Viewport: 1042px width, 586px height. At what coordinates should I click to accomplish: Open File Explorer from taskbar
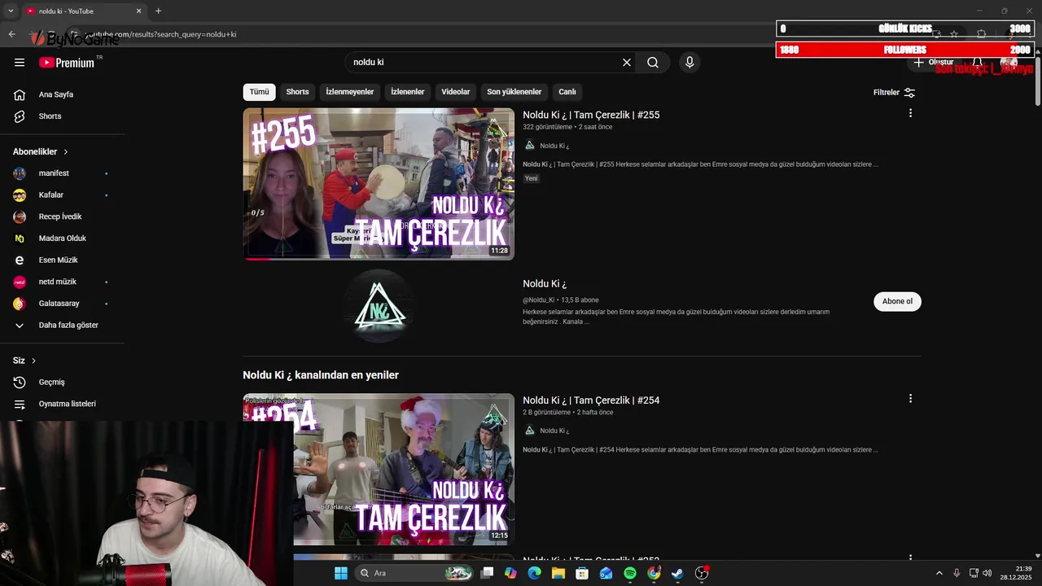pyautogui.click(x=558, y=573)
